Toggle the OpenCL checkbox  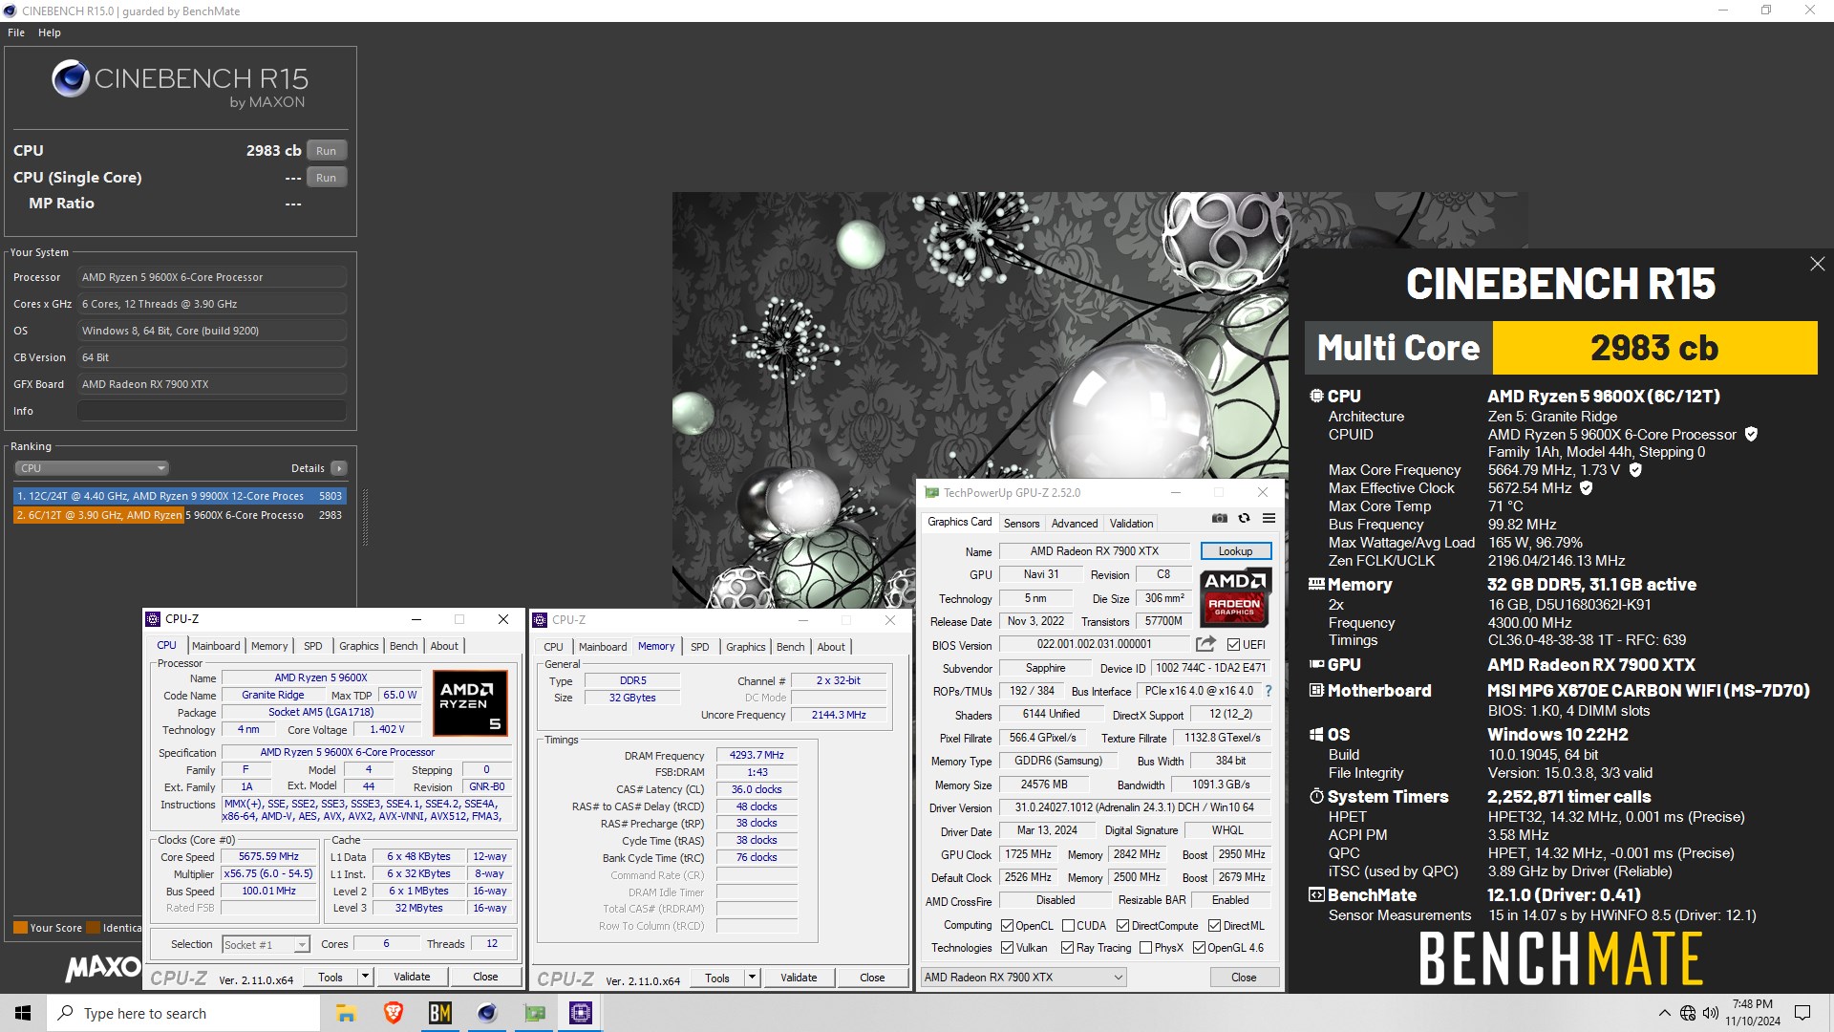[1007, 926]
